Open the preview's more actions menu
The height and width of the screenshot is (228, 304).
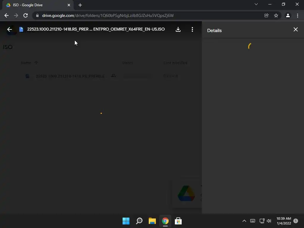pos(192,29)
